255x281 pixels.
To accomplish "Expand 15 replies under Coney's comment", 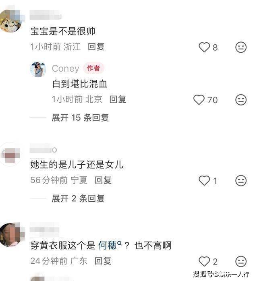I will [80, 118].
